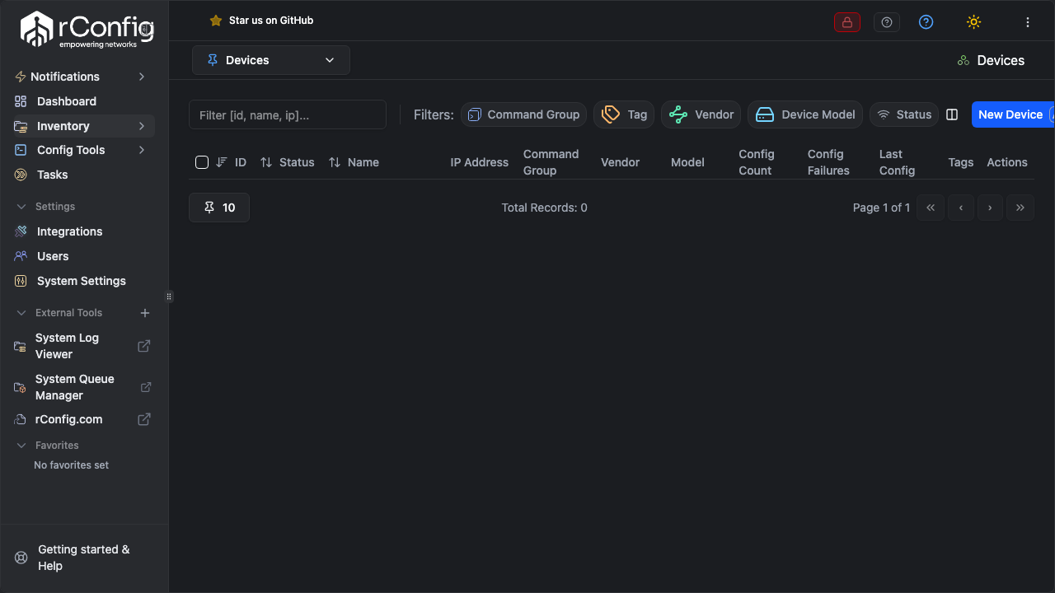Click the Inventory folder icon
The image size is (1055, 593).
[21, 126]
